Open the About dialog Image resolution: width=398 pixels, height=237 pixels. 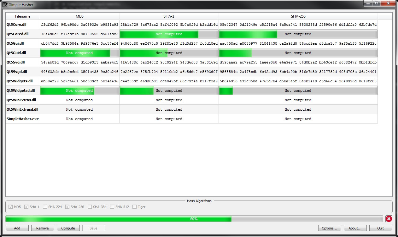coord(355,228)
